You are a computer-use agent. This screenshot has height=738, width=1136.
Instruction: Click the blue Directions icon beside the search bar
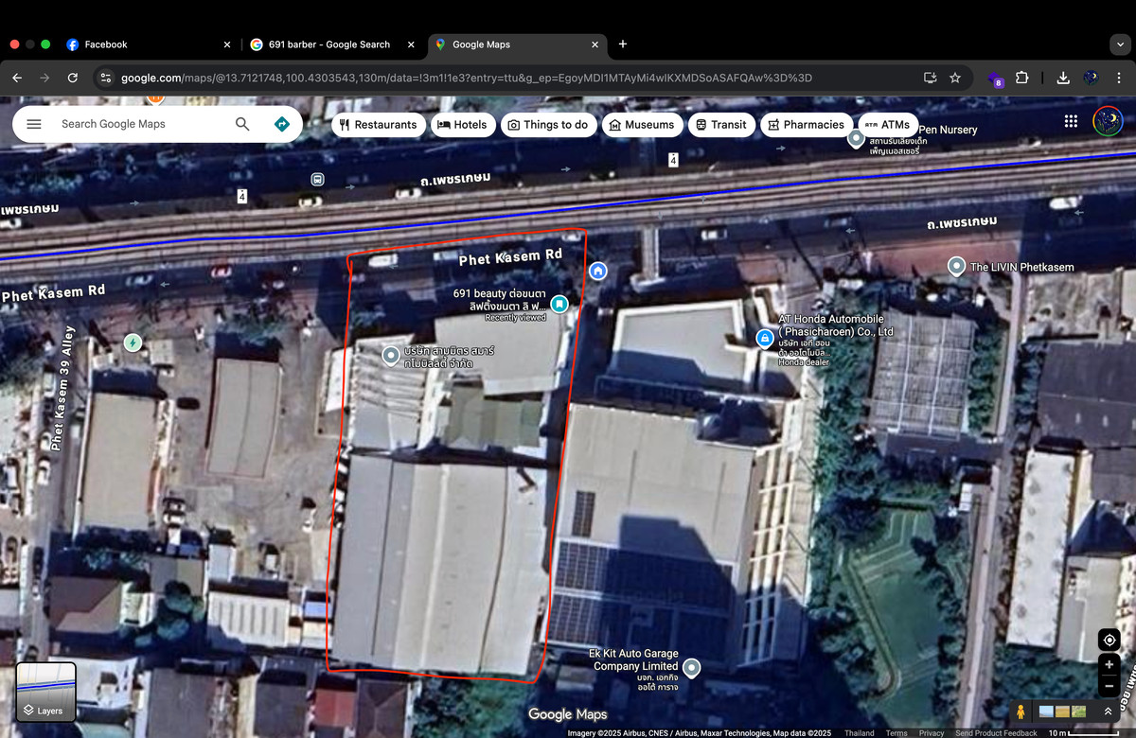(x=279, y=123)
